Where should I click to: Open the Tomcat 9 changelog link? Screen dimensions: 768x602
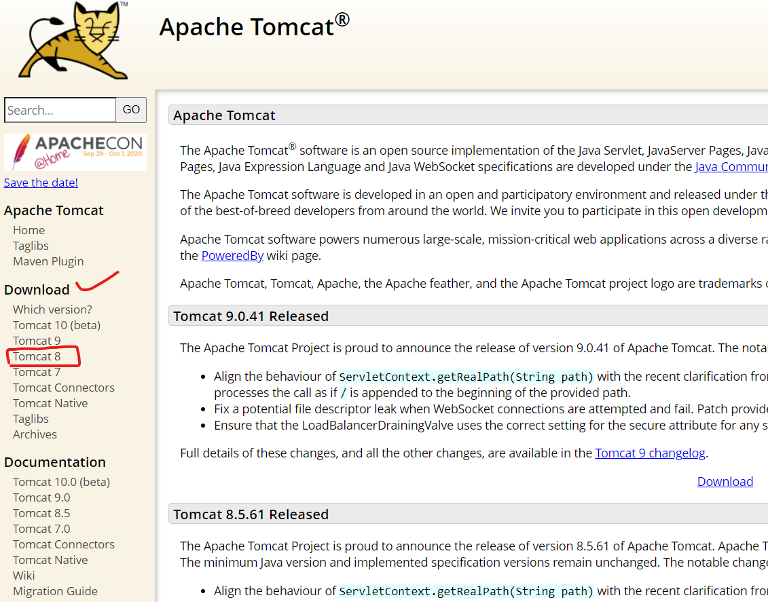[x=650, y=453]
